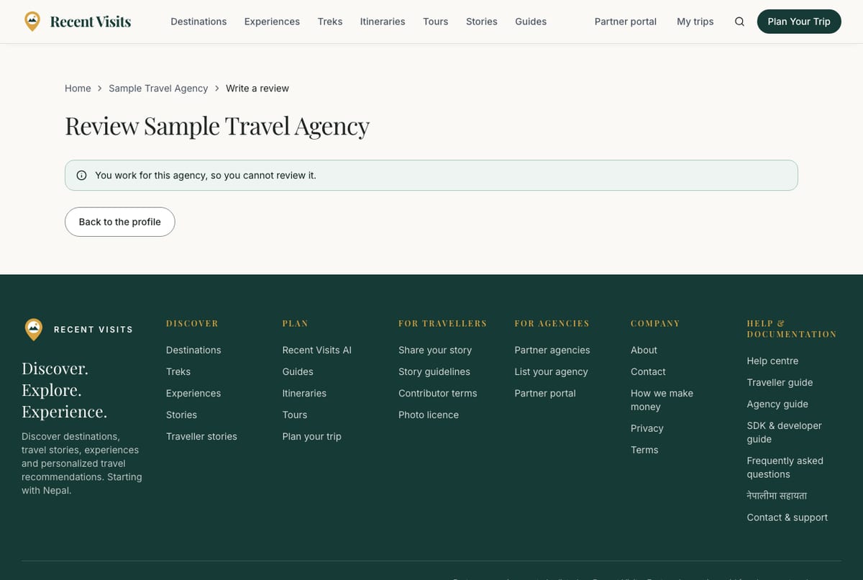Click the Back to the profile button

(120, 222)
